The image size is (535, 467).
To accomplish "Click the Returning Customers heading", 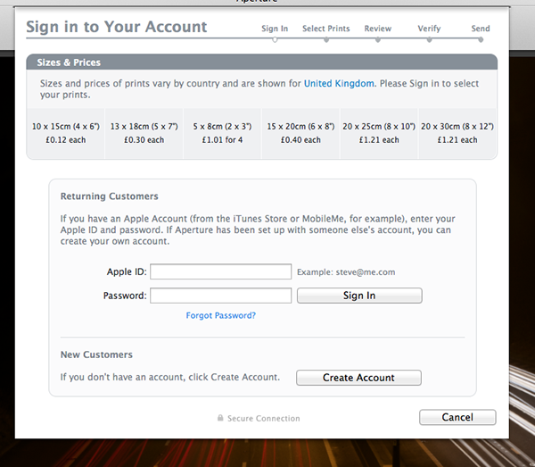I will pos(109,196).
